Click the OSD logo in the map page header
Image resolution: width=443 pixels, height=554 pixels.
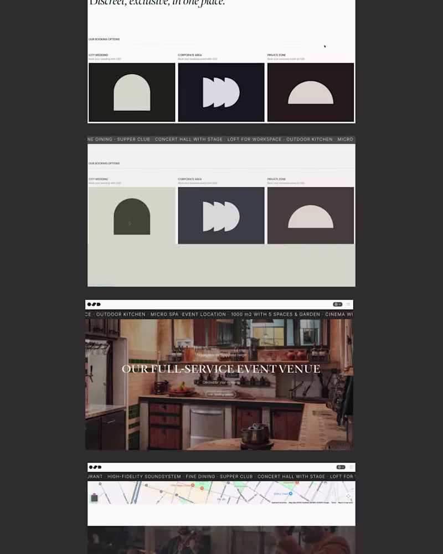95,467
